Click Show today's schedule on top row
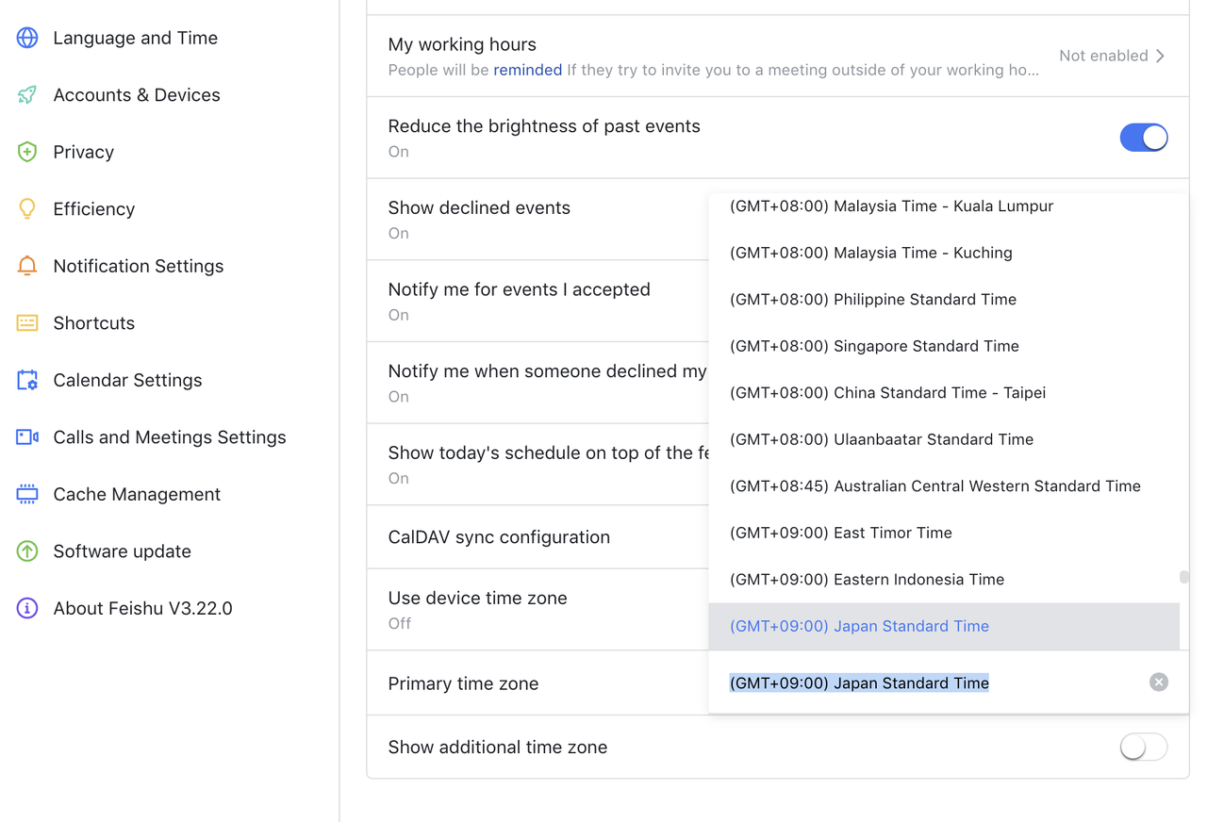Image resolution: width=1207 pixels, height=822 pixels. (x=537, y=464)
